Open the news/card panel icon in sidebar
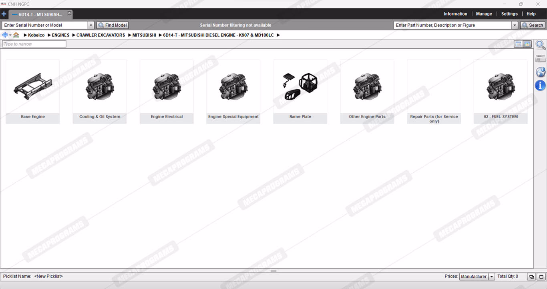 (541, 59)
